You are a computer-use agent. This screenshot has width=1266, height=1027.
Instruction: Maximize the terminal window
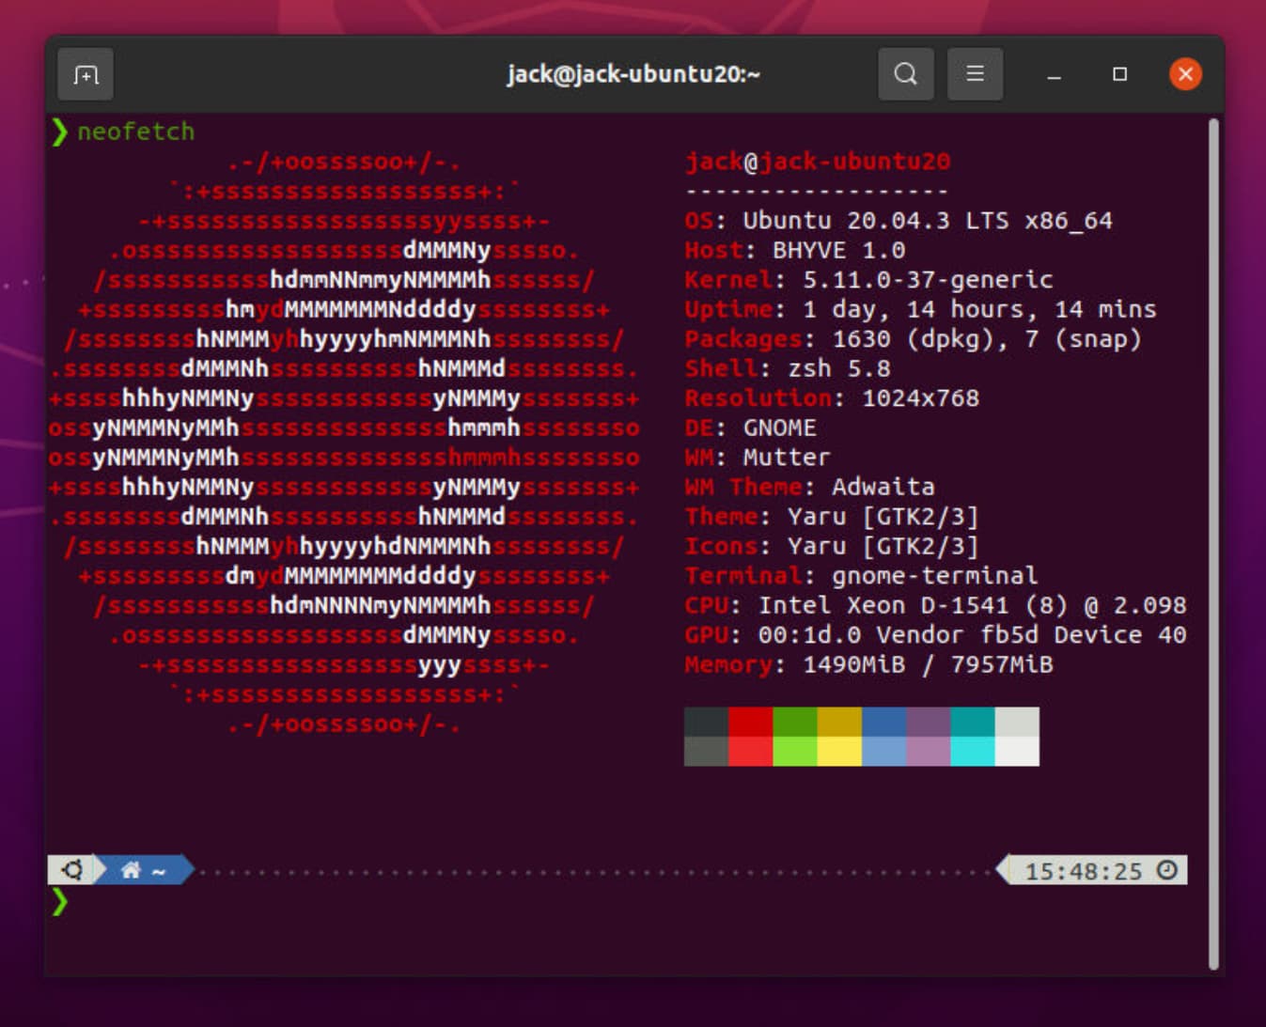coord(1119,74)
